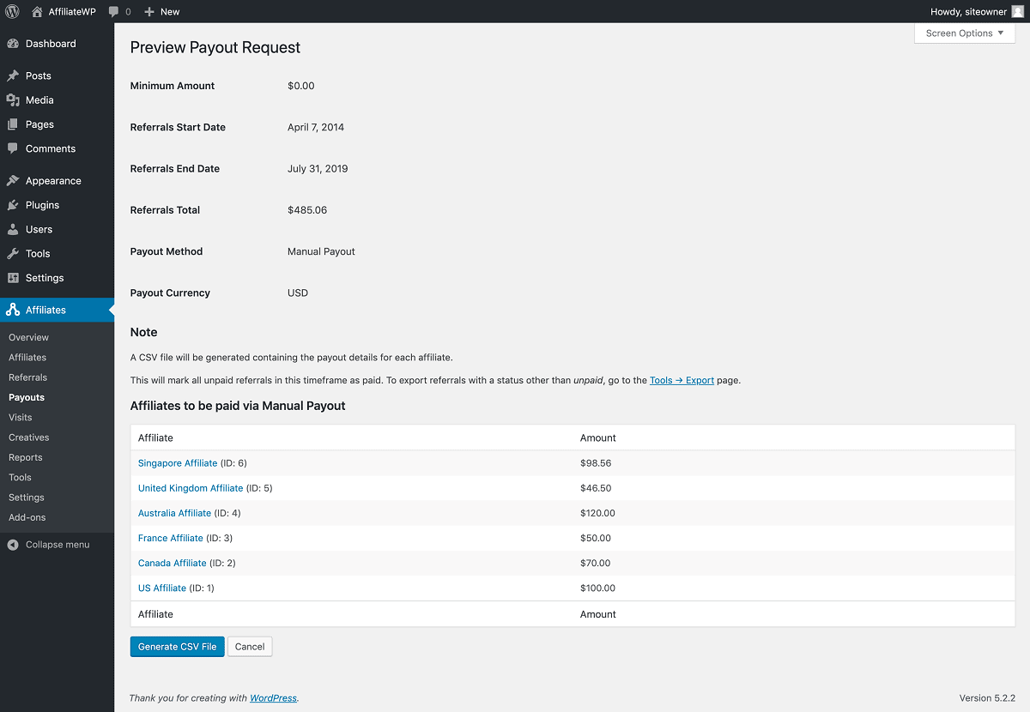Open the comments bubble icon in admin bar
The height and width of the screenshot is (712, 1030).
click(114, 12)
